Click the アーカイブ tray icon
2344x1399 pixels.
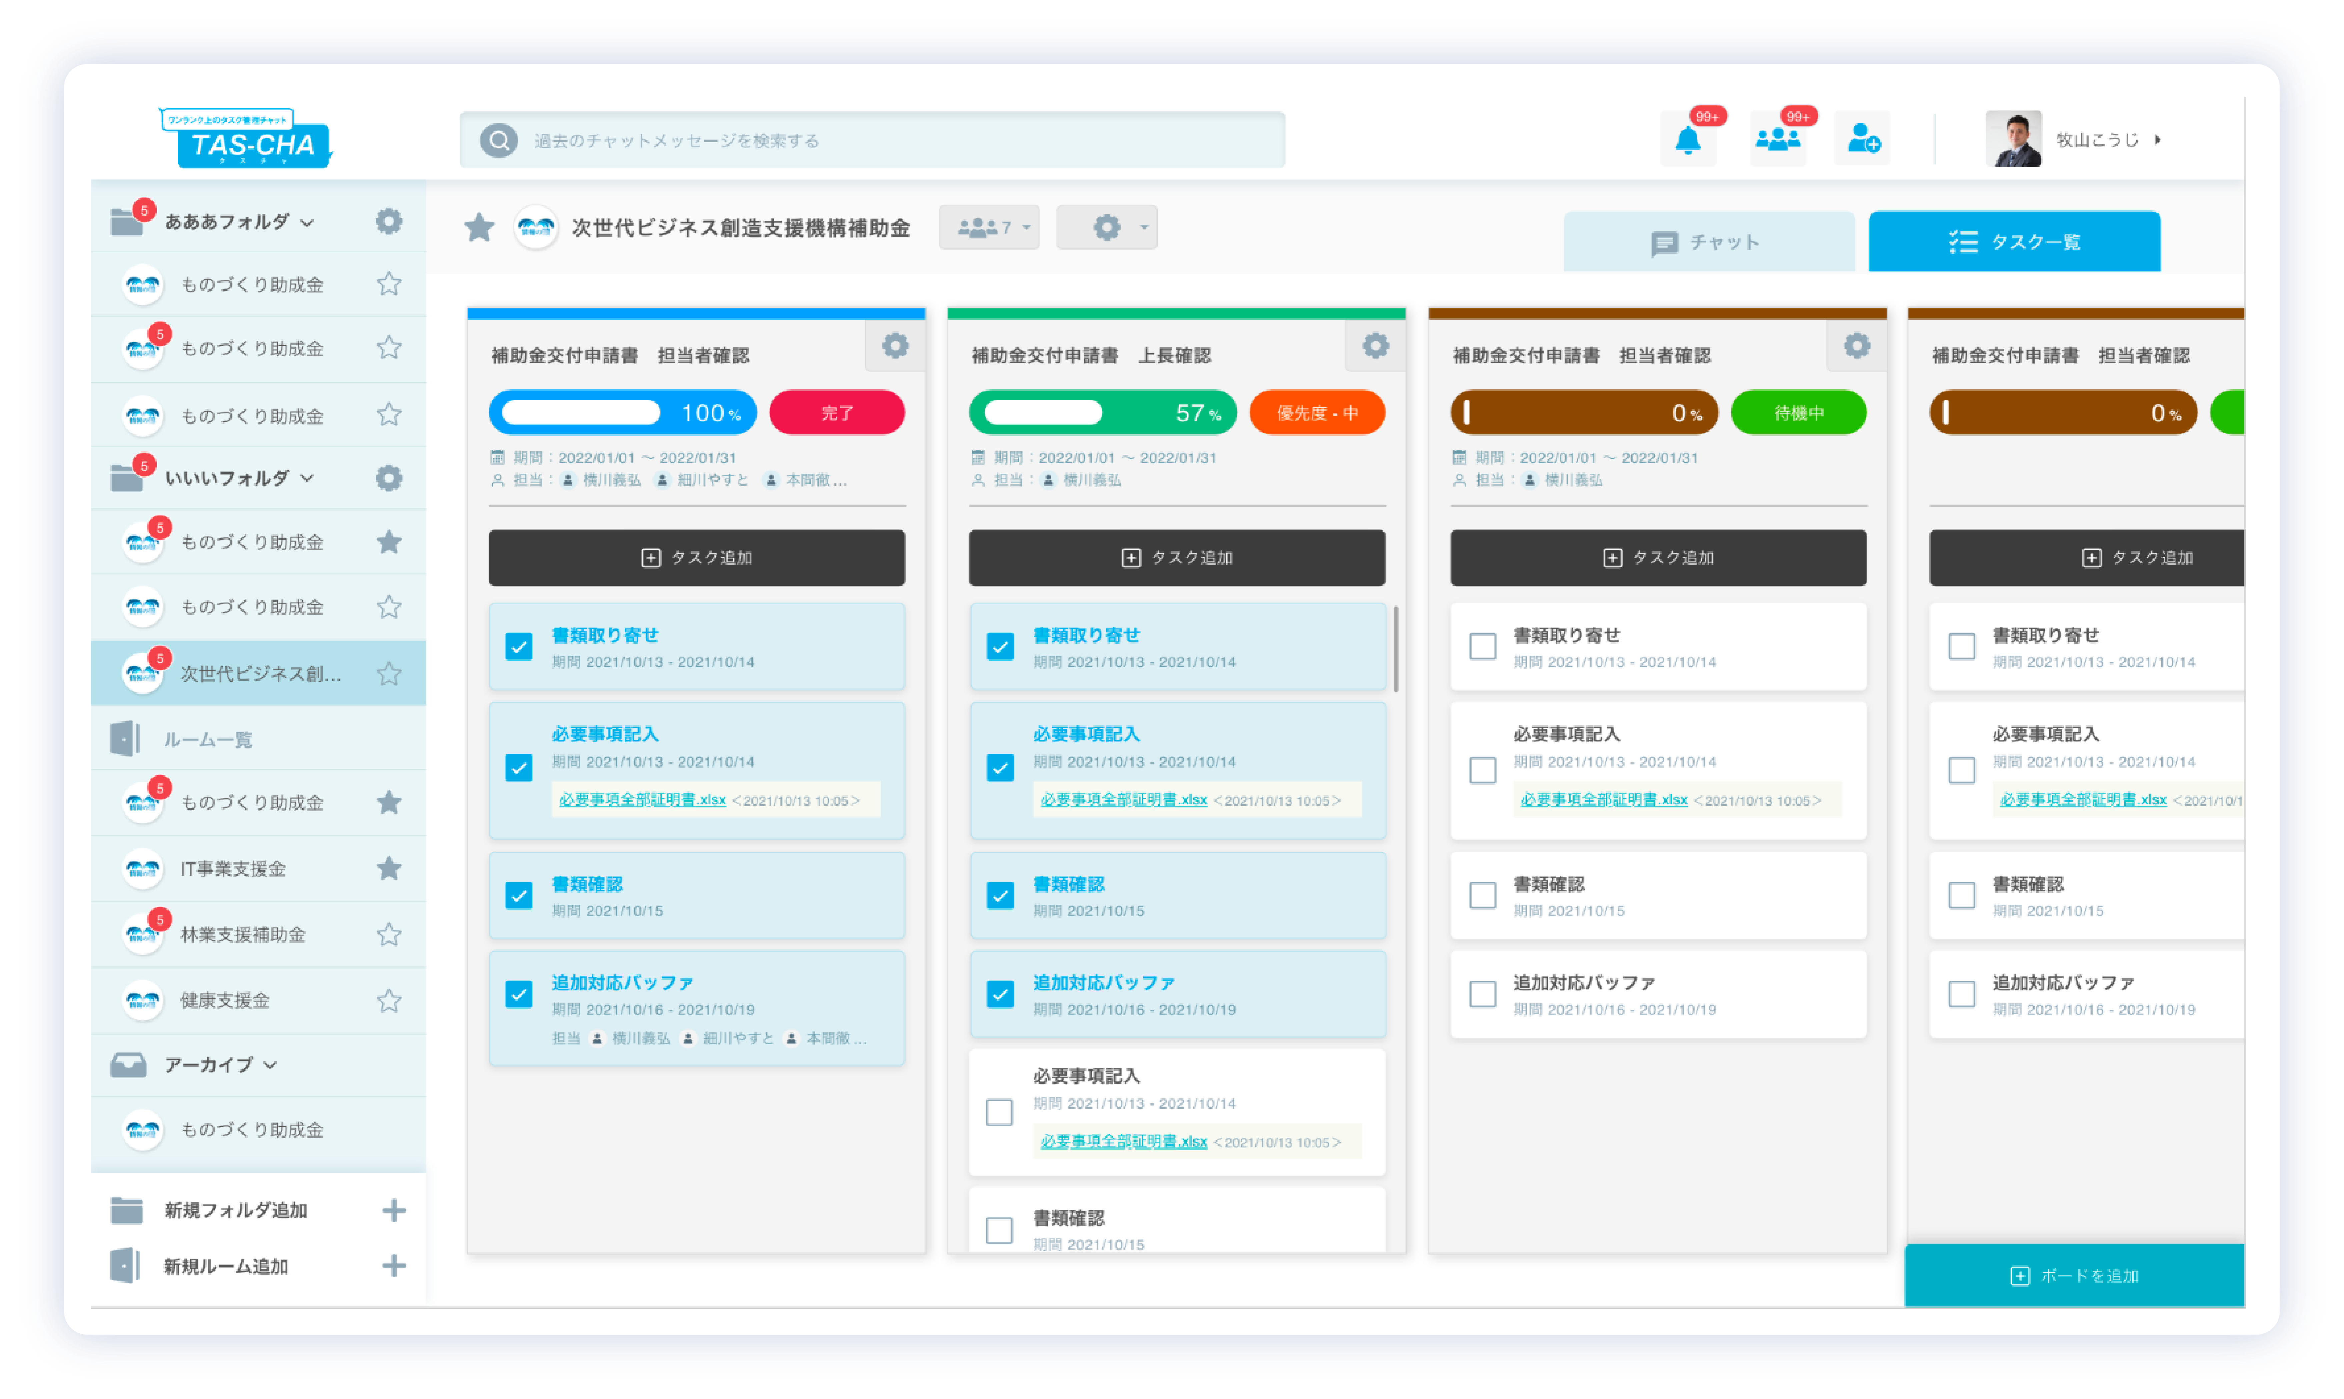coord(128,1065)
